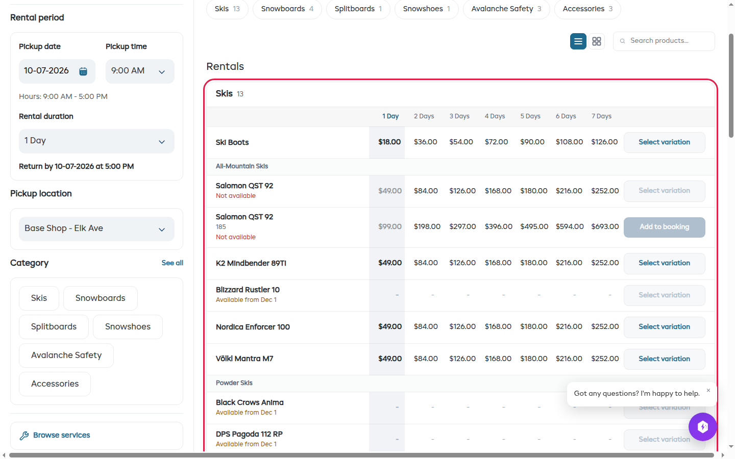Viewport: 735px width, 459px height.
Task: Click the vertical page scrollbar
Action: [x=731, y=86]
